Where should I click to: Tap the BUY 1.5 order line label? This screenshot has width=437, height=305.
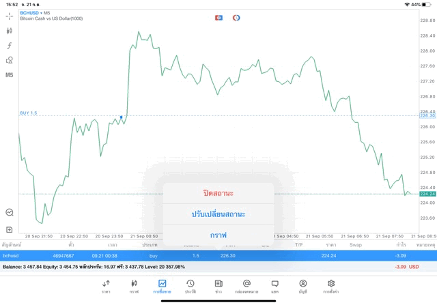coord(29,113)
